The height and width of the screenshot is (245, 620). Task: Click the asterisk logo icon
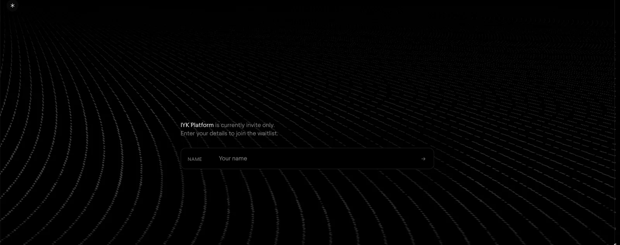pyautogui.click(x=12, y=6)
